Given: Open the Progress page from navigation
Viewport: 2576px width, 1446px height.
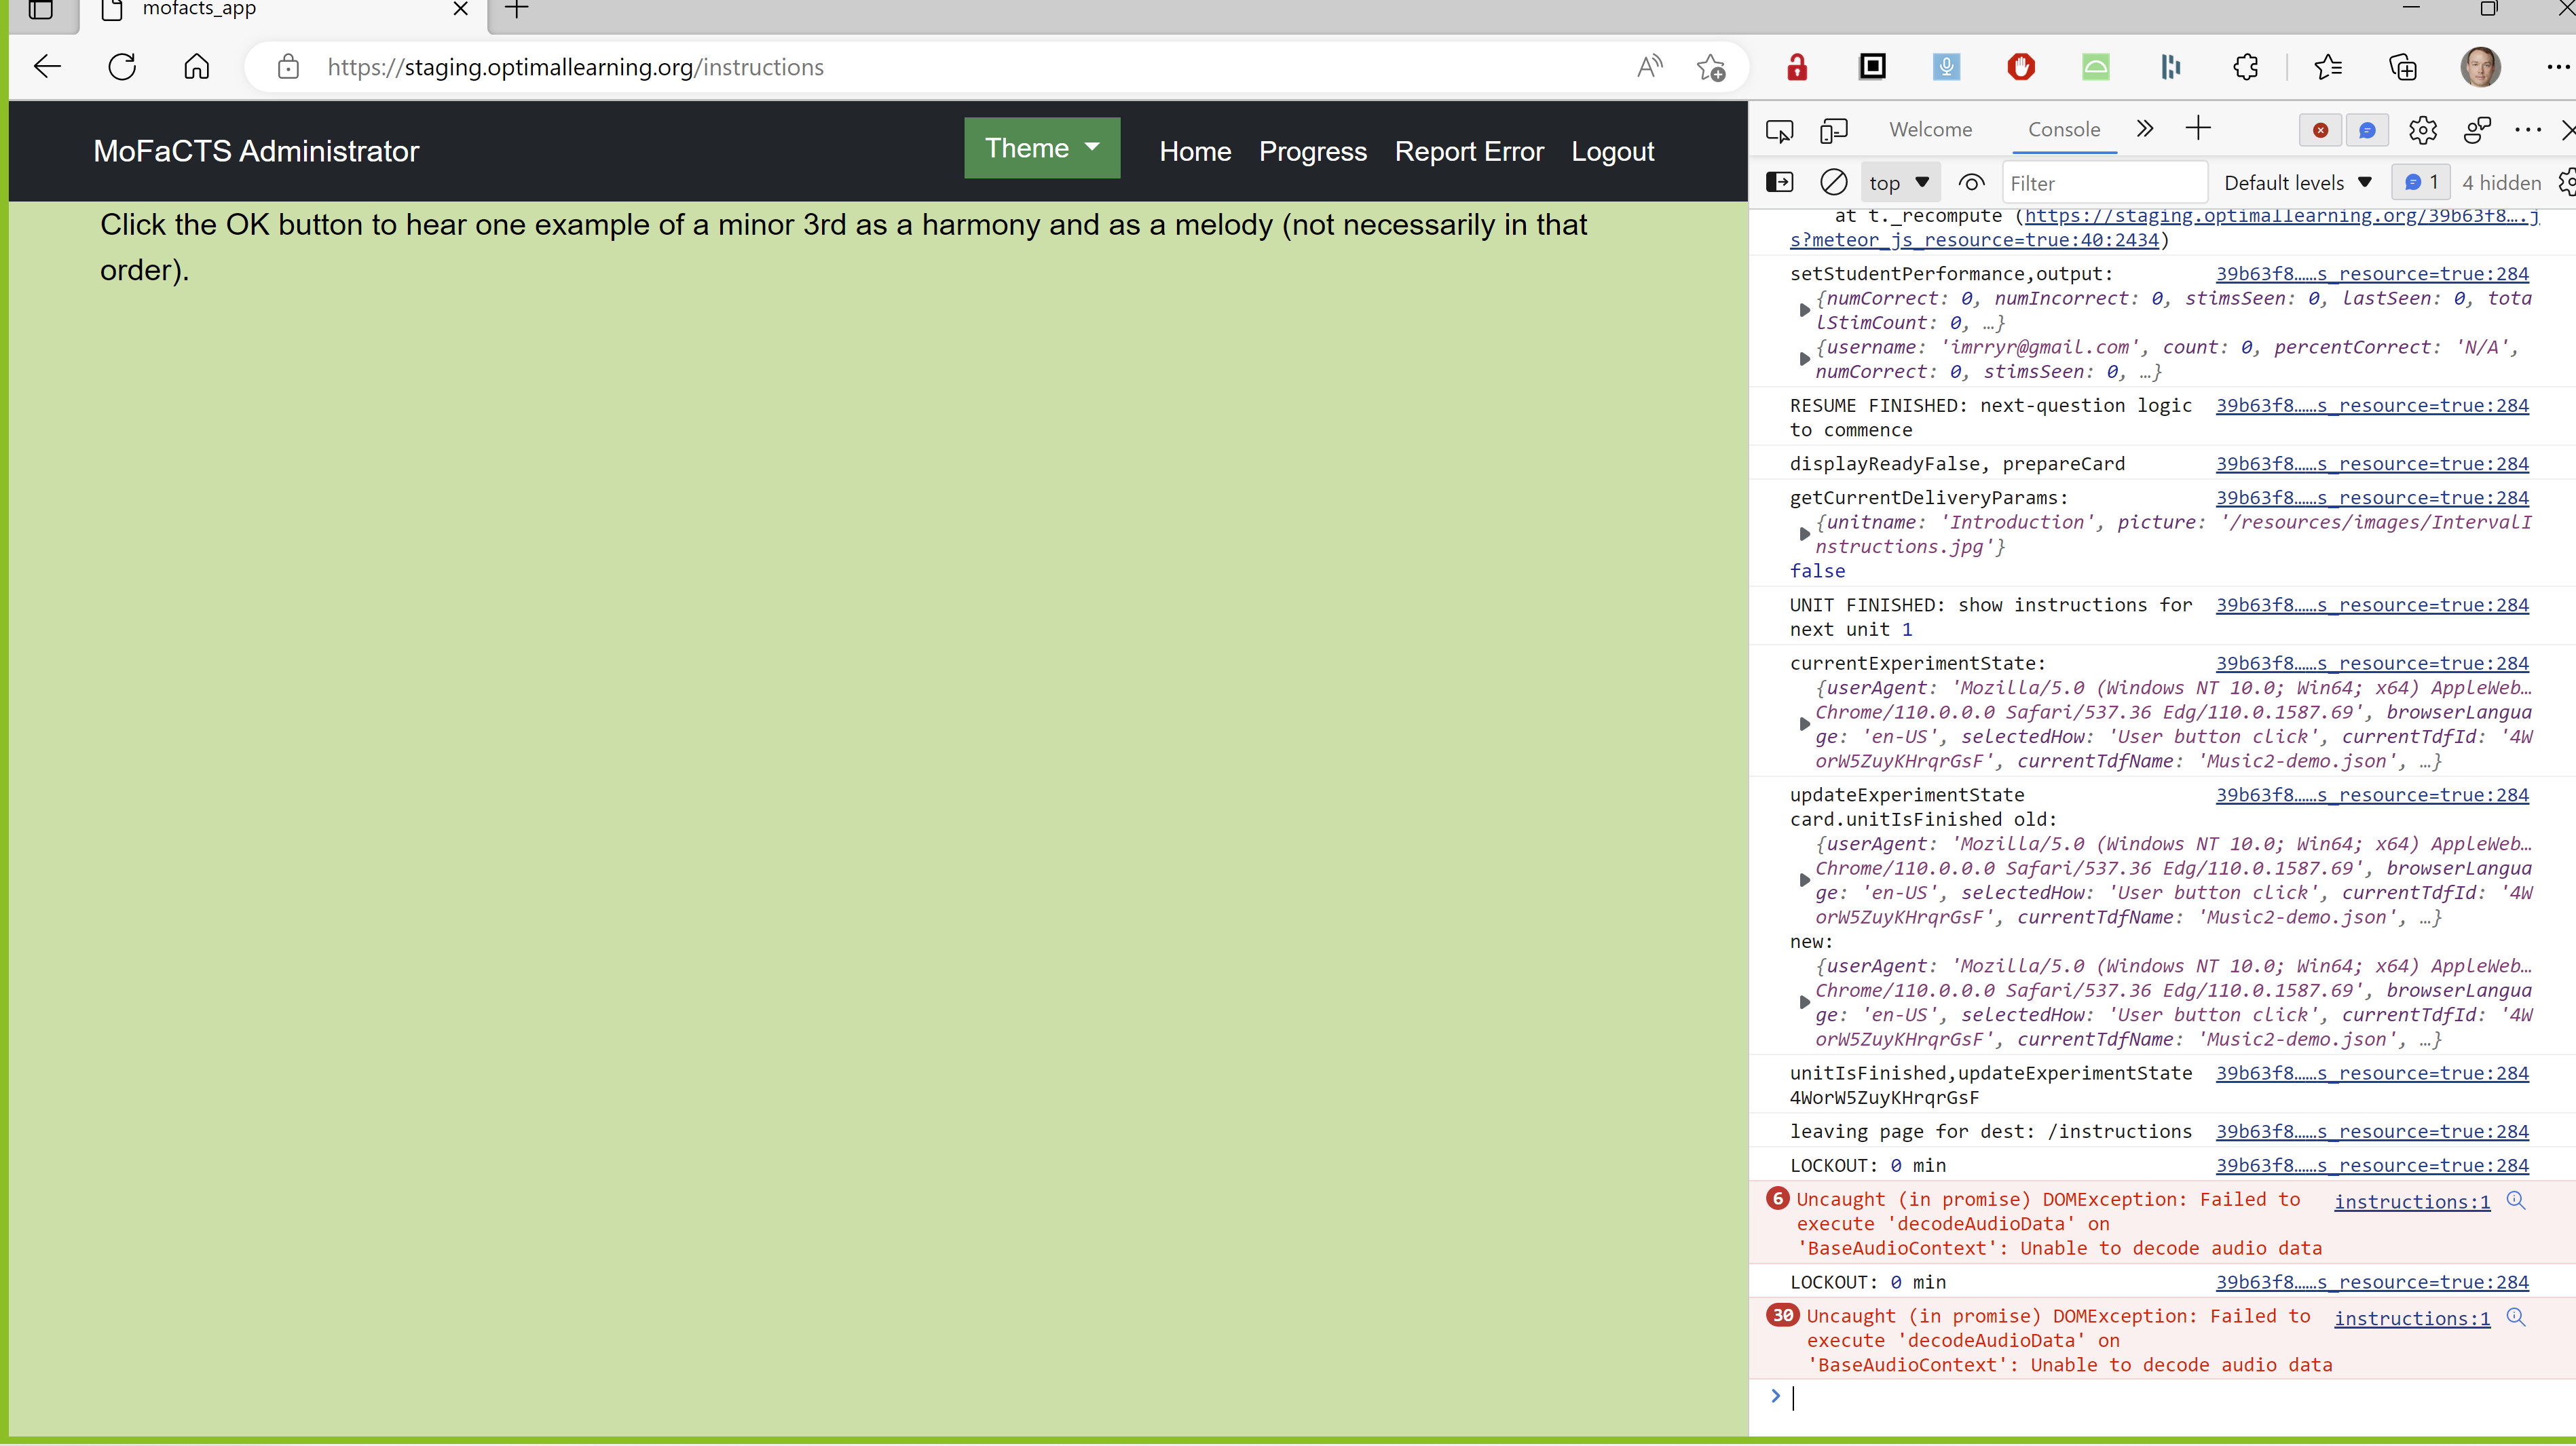Looking at the screenshot, I should 1312,151.
